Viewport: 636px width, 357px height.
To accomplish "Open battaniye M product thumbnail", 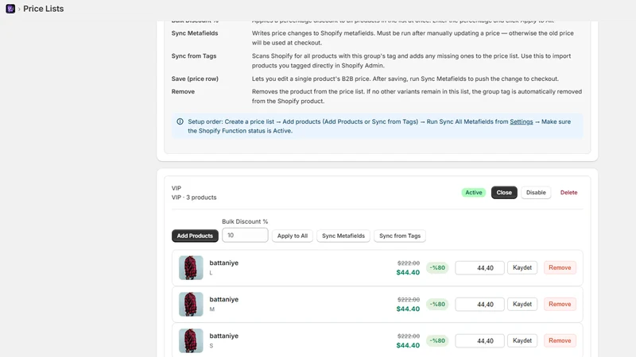I will pyautogui.click(x=191, y=304).
